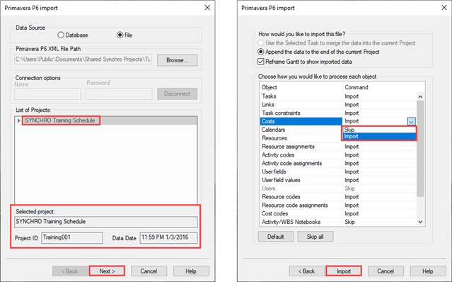Viewport: 452px width, 282px height.
Task: Select the Resources object row
Action: pyautogui.click(x=301, y=138)
